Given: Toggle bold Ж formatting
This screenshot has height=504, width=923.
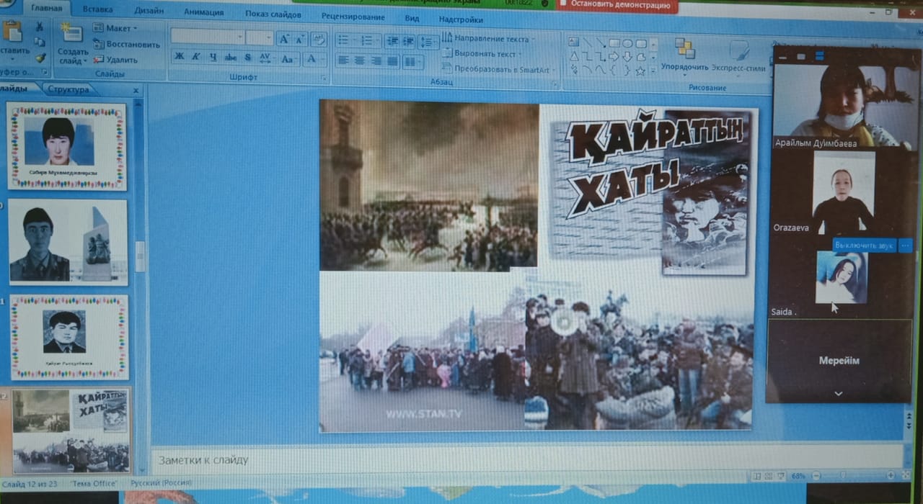Looking at the screenshot, I should tap(179, 58).
